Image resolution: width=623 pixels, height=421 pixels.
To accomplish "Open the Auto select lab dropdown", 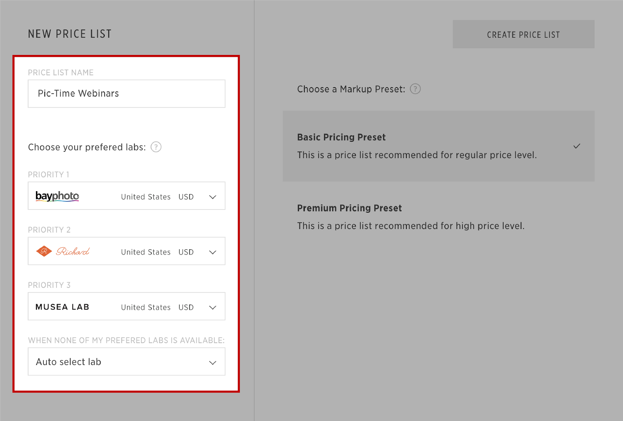I will pos(127,362).
